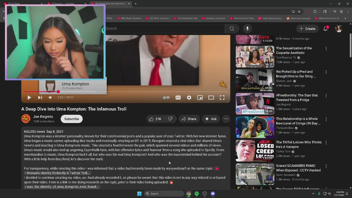Click the Ask button
Image resolution: width=352 pixels, height=198 pixels.
pos(211,119)
